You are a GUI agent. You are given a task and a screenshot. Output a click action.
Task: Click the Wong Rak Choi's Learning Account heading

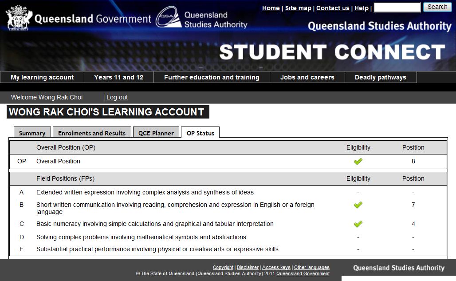[108, 112]
